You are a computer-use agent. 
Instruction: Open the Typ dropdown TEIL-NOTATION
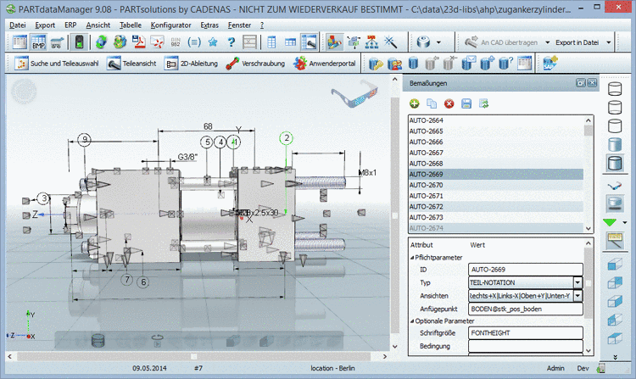577,282
